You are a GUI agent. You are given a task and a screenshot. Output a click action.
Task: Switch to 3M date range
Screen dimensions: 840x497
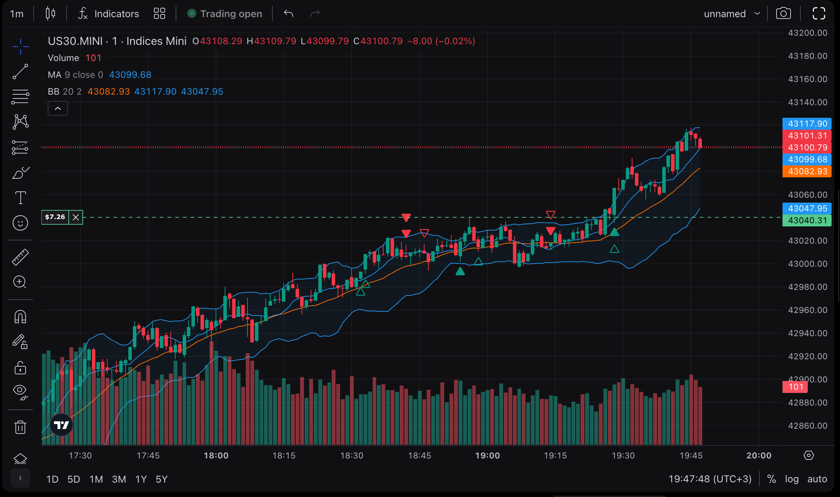(x=119, y=479)
